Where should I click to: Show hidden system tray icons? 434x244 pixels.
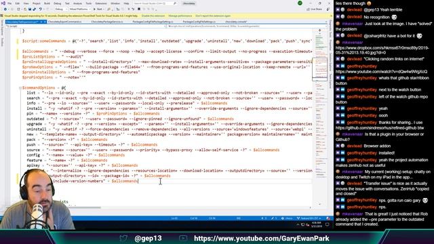(298, 224)
